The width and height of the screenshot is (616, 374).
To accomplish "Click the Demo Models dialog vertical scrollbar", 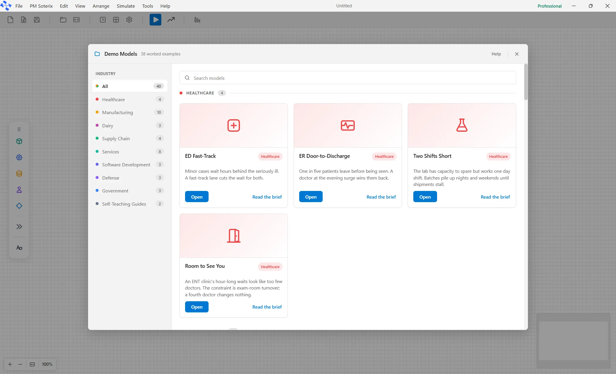I will (526, 82).
